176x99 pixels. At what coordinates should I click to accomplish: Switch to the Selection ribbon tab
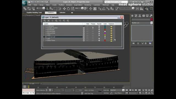point(62,13)
